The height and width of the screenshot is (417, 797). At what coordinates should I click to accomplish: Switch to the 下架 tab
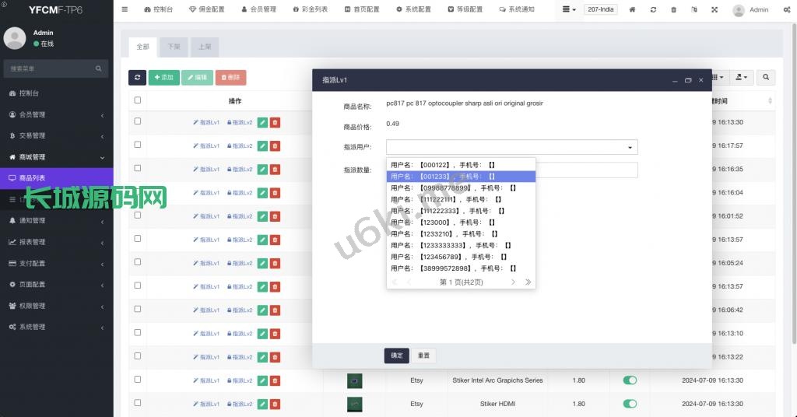pyautogui.click(x=173, y=47)
